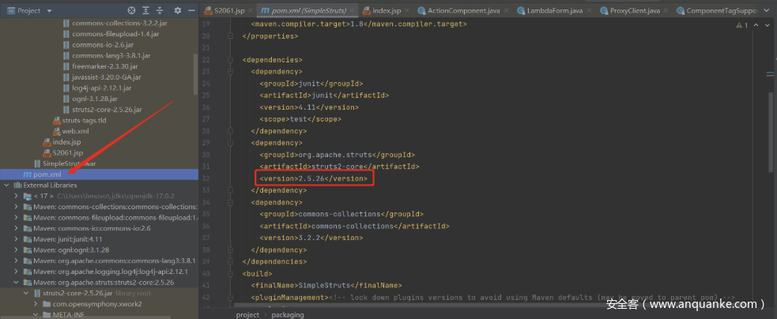Screen dimensions: 777x319
Task: Click the Collapse All icon in Project panel
Action: coord(161,10)
